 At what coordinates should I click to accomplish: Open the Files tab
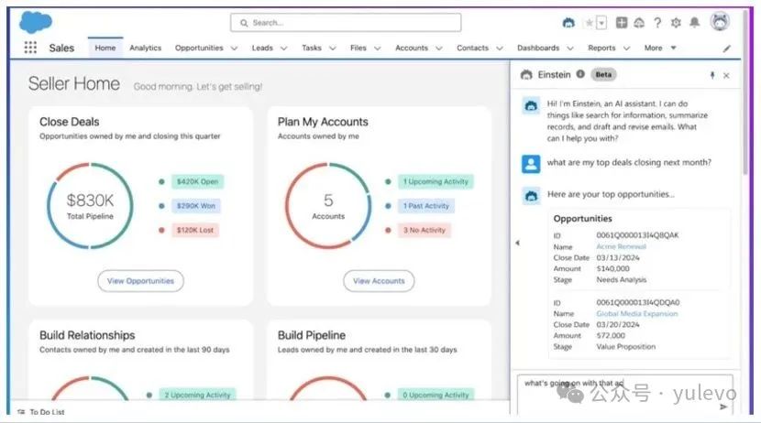[x=358, y=48]
